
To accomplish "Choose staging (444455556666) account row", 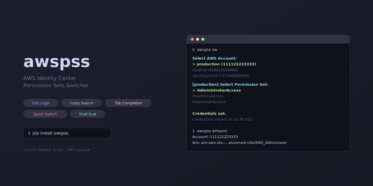I will (x=215, y=70).
